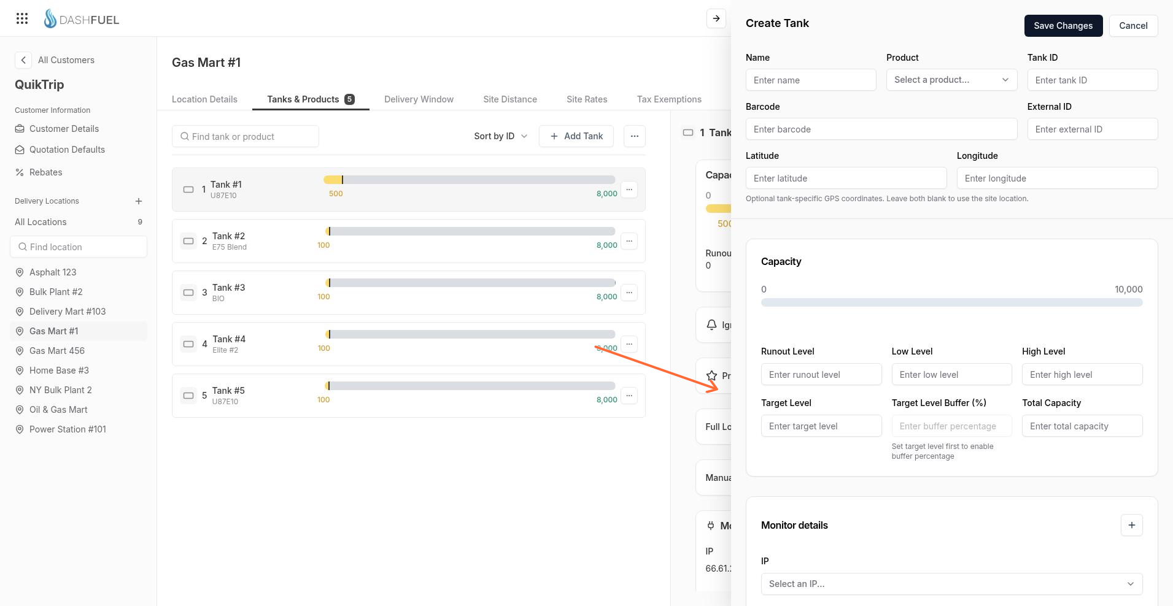Switch to Tax Exemptions tab
The image size is (1173, 606).
[669, 99]
